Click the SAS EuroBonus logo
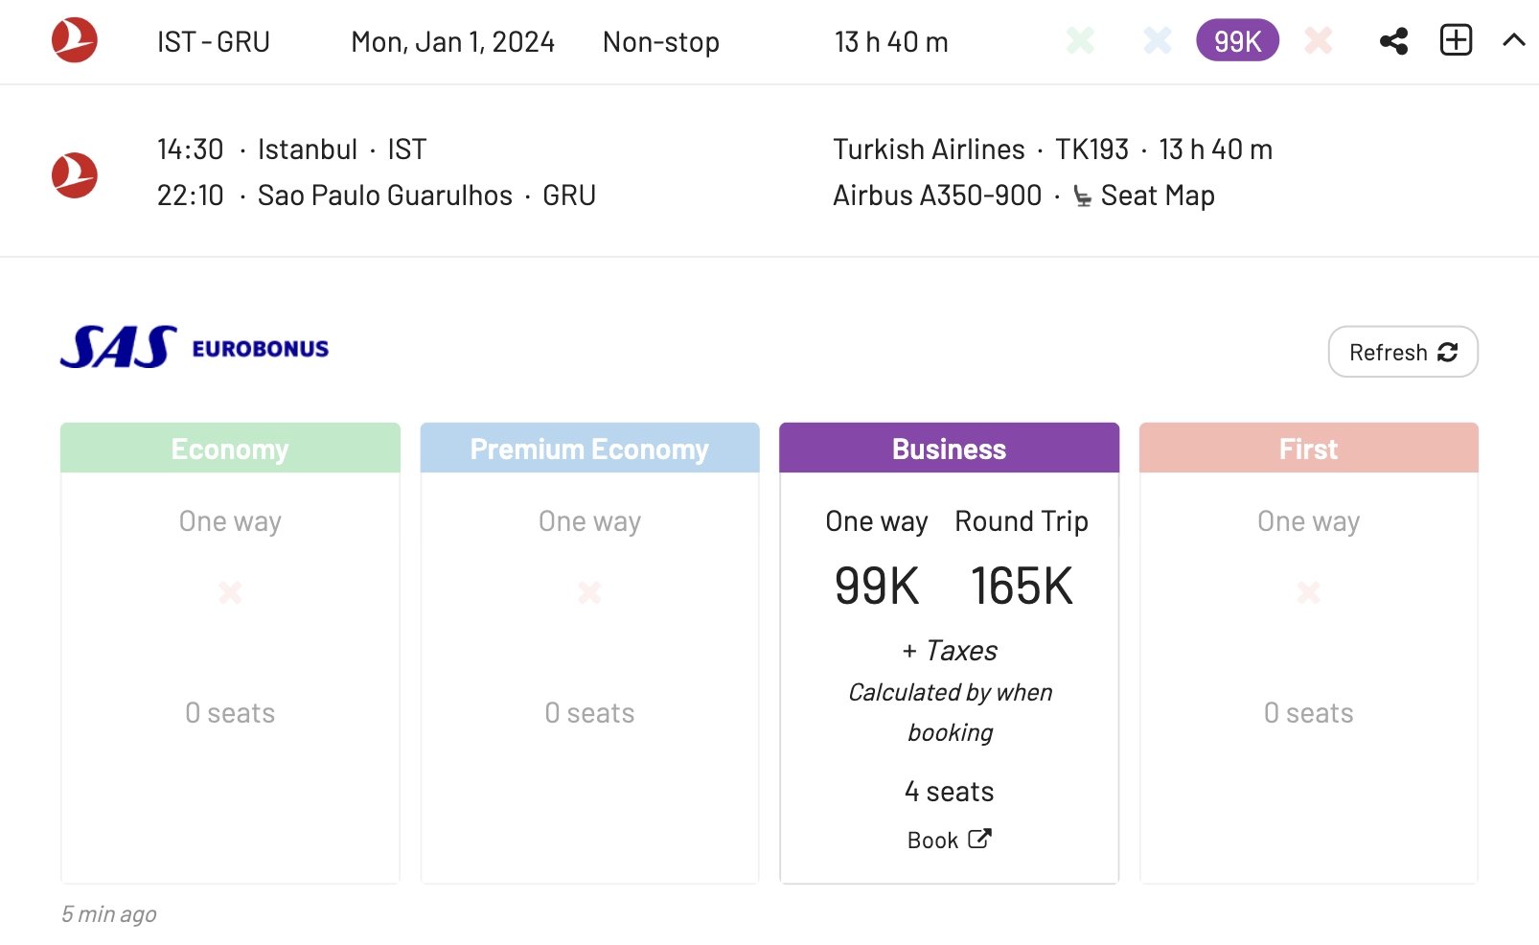This screenshot has width=1539, height=945. tap(195, 347)
